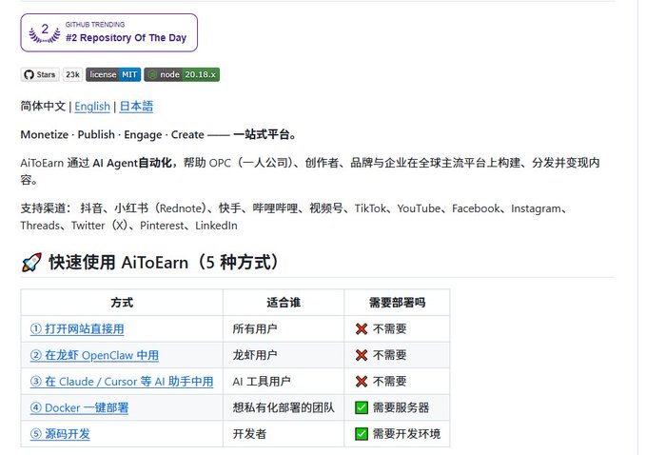Image resolution: width=646 pixels, height=455 pixels.
Task: Open the GitHub Stars badge
Action: point(40,74)
